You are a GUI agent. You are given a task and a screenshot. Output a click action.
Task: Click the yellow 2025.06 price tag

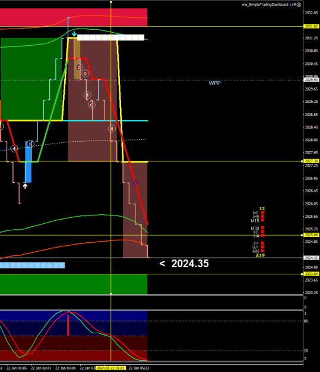(x=311, y=235)
